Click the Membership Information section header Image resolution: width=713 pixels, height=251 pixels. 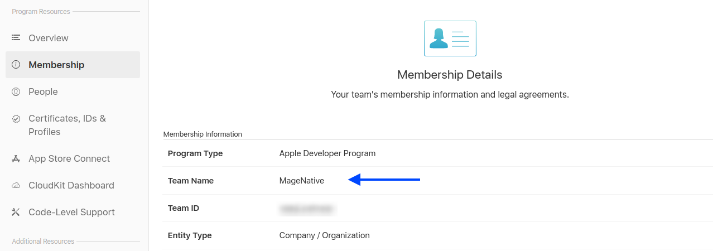tap(203, 134)
